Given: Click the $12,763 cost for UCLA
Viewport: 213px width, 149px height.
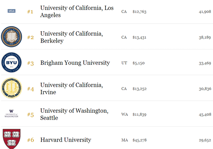Looking at the screenshot, I should click(x=140, y=12).
